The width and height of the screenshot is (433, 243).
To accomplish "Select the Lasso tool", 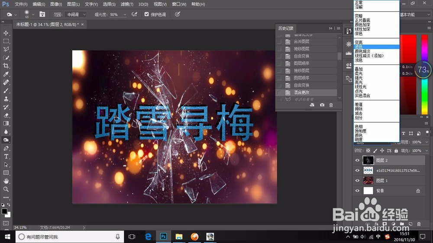I will tap(6, 49).
